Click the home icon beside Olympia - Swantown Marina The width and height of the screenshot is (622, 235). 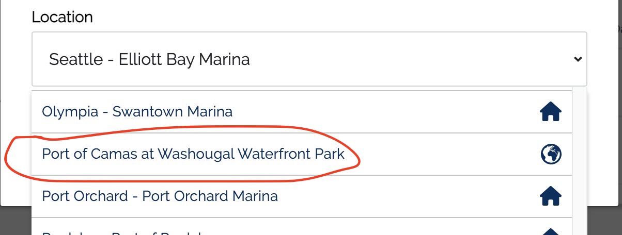[550, 112]
